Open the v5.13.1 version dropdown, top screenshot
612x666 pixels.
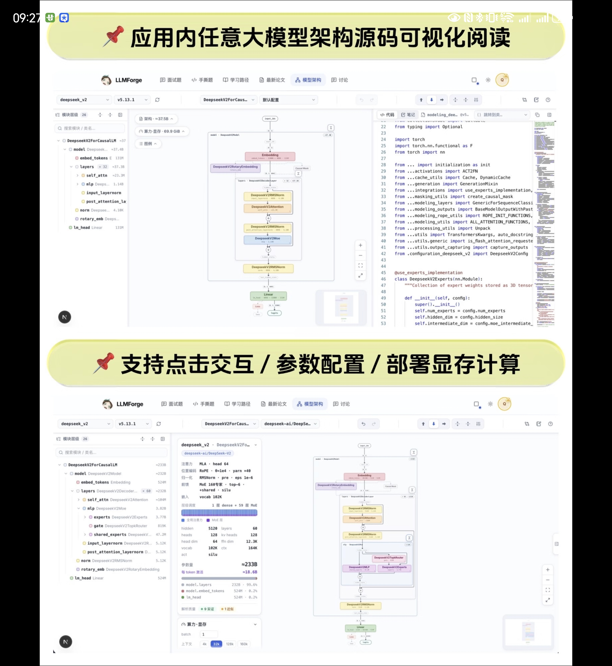[132, 100]
